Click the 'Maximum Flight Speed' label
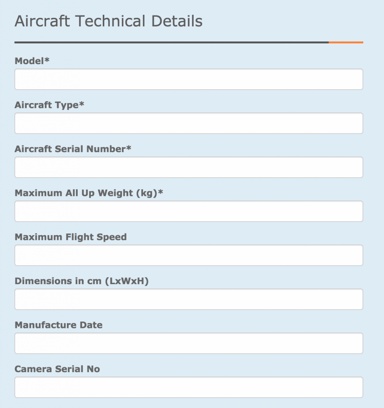Screen dimensions: 384x408 (71, 237)
